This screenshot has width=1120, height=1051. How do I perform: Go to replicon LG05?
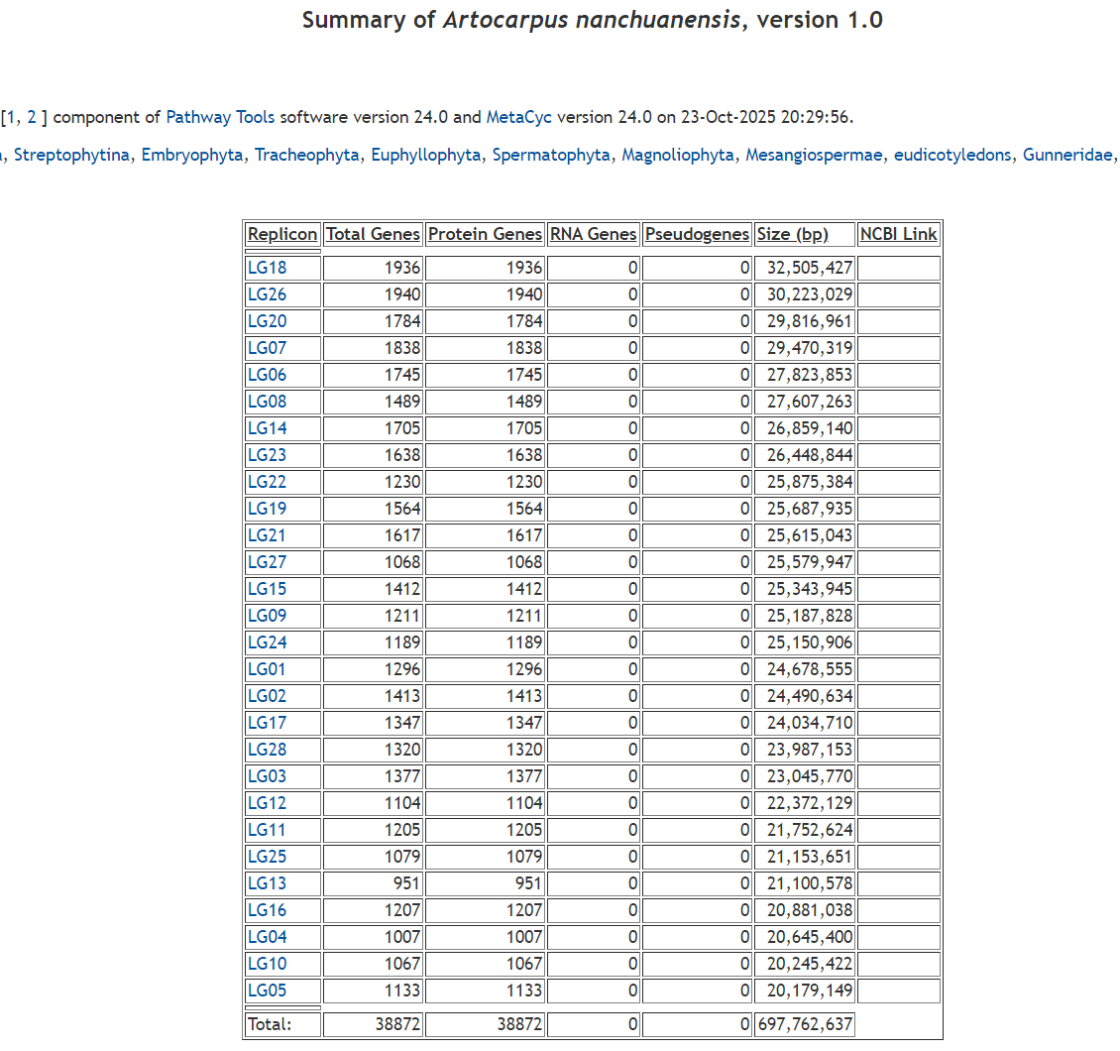(x=267, y=991)
